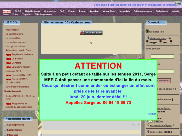The width and height of the screenshot is (182, 136).
Task: Click the NEW icon beside Circuits CCV - GPS
Action: coord(8,75)
